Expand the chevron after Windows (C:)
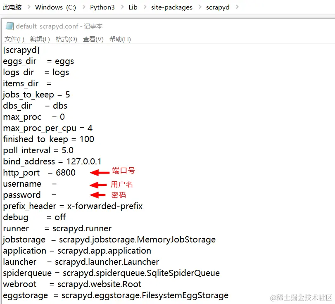The height and width of the screenshot is (304, 335). (x=84, y=7)
